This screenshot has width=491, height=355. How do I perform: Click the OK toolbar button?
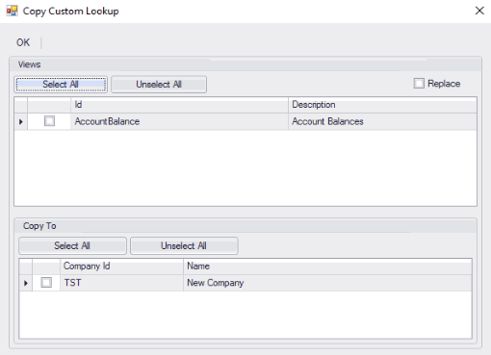coord(23,42)
